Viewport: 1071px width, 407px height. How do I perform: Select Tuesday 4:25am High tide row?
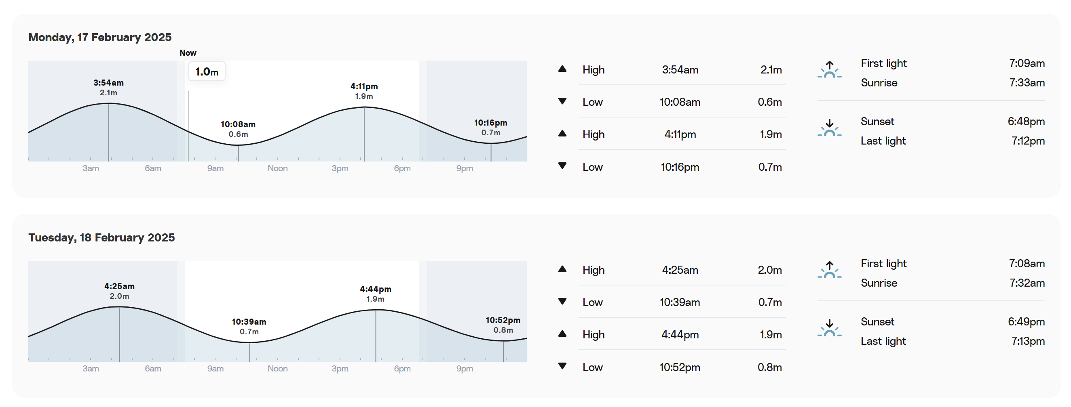coord(672,270)
